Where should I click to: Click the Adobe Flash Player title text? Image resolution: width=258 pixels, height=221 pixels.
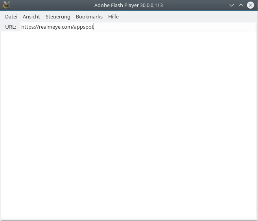coord(129,5)
